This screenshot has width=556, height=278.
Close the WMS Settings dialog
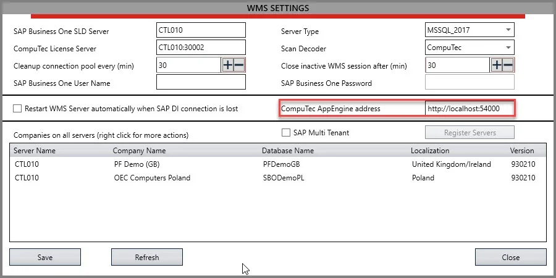pyautogui.click(x=510, y=257)
